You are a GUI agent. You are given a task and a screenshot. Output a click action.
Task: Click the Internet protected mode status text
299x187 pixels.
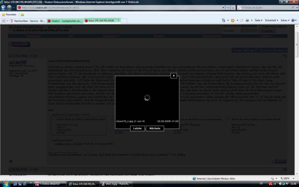(x=216, y=179)
